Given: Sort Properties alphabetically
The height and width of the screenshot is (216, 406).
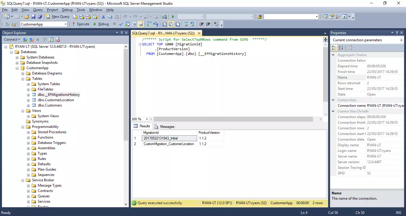Looking at the screenshot, I should (x=341, y=47).
